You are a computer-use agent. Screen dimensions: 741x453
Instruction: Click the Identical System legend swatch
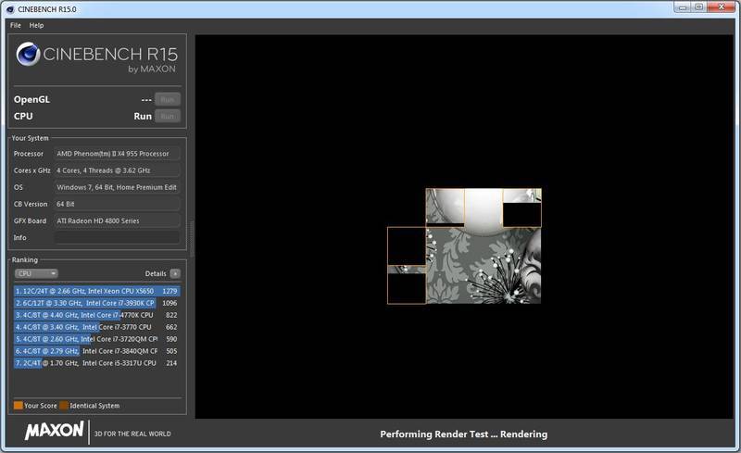64,405
